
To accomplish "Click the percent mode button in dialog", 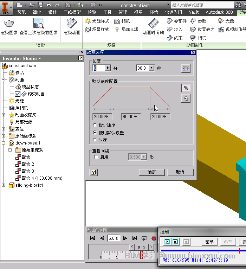I will click(x=186, y=88).
